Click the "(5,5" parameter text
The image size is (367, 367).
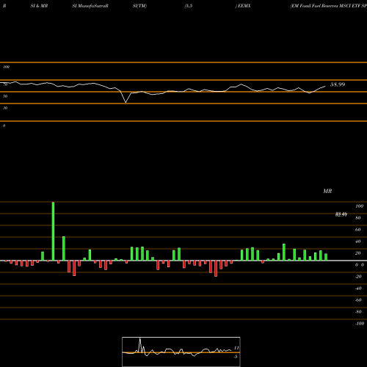click(x=189, y=6)
